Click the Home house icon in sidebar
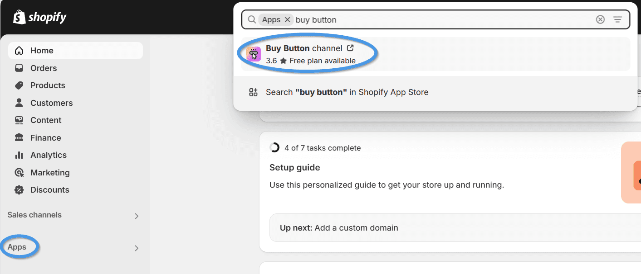The width and height of the screenshot is (641, 274). [19, 51]
